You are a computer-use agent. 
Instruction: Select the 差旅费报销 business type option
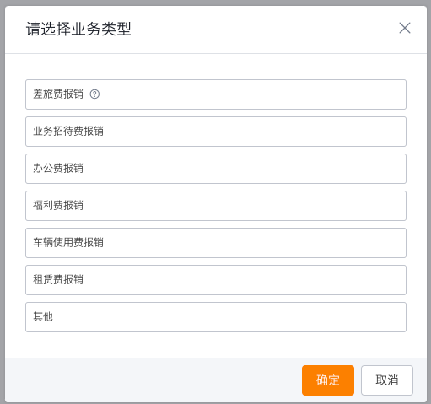(216, 94)
